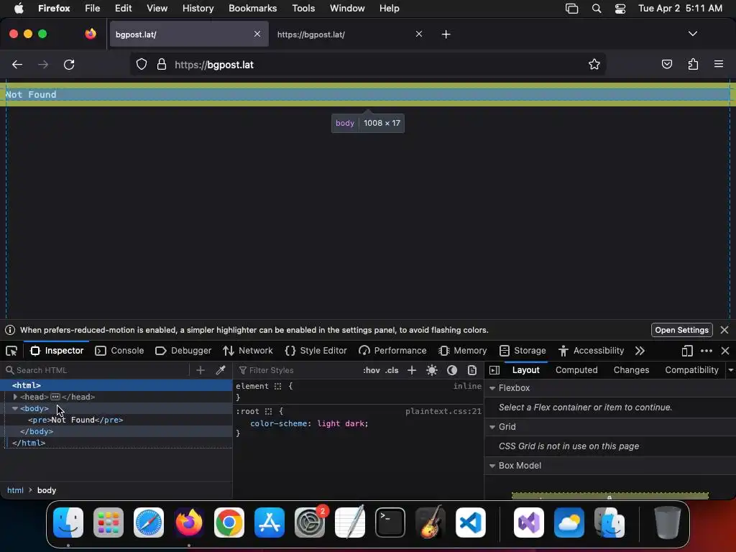736x552 pixels.
Task: Open the Bookmarks menu
Action: click(x=252, y=9)
